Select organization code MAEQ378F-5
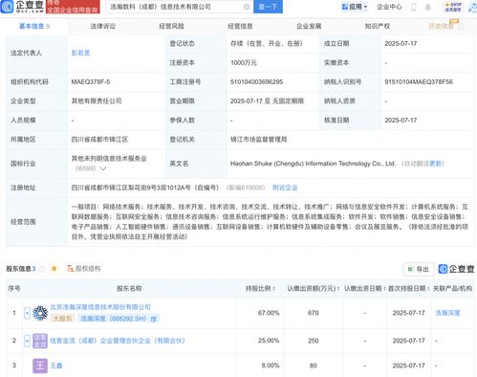The width and height of the screenshot is (477, 377). 91,82
